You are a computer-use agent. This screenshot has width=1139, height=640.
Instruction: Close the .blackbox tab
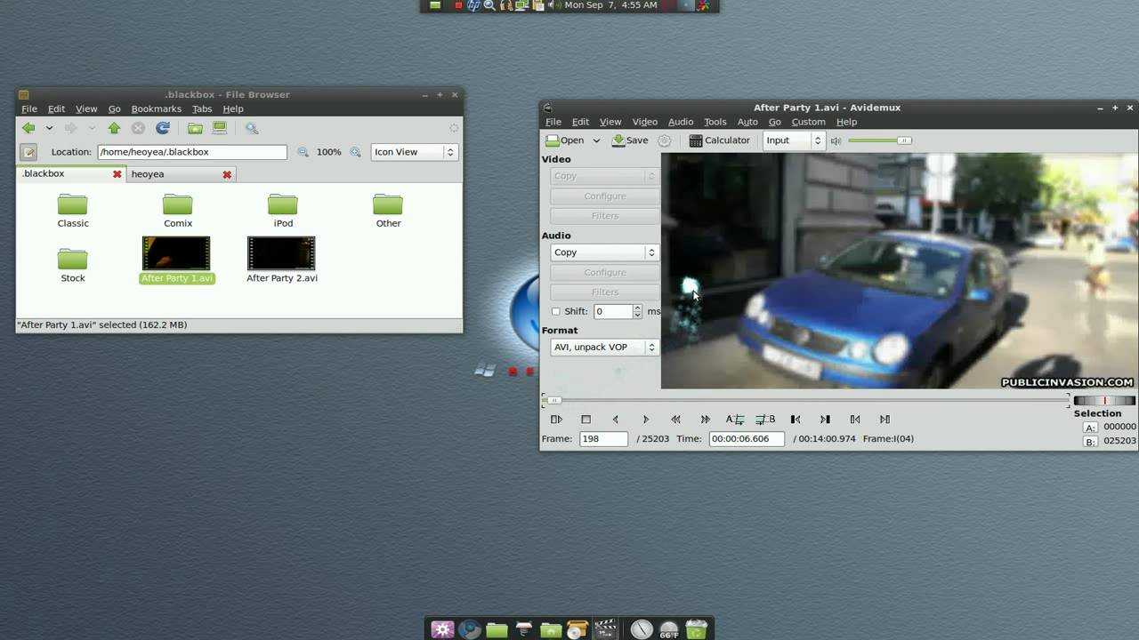click(117, 174)
